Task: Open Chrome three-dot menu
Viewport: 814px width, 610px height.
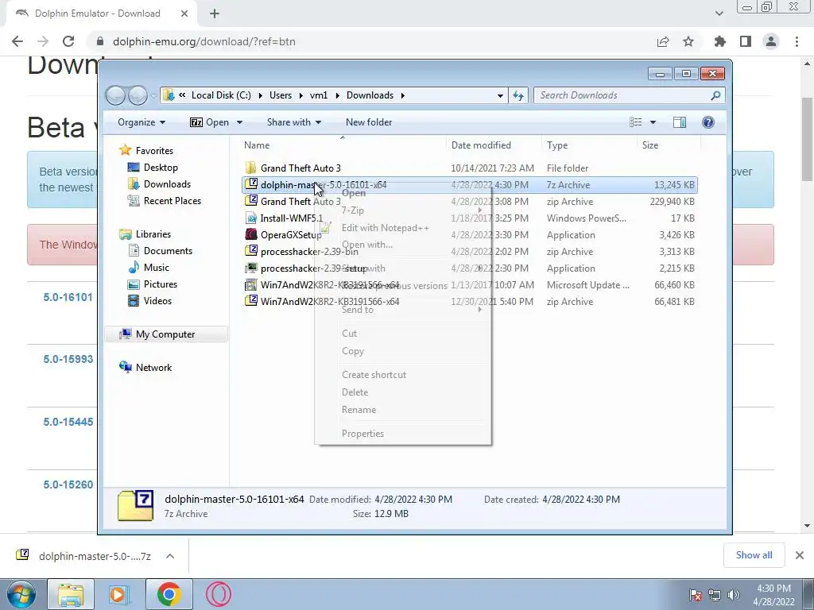Action: click(x=797, y=41)
